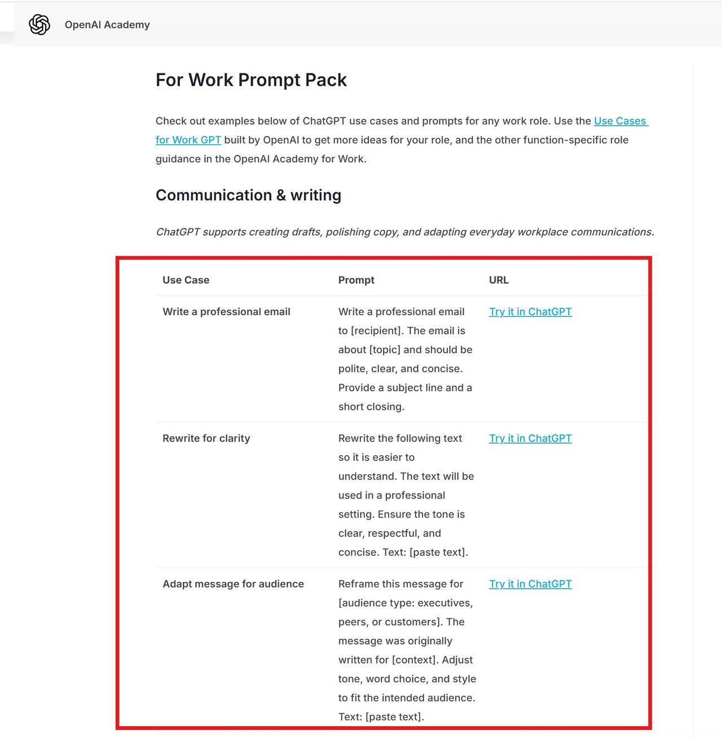
Task: Click the URL column header
Action: 499,280
